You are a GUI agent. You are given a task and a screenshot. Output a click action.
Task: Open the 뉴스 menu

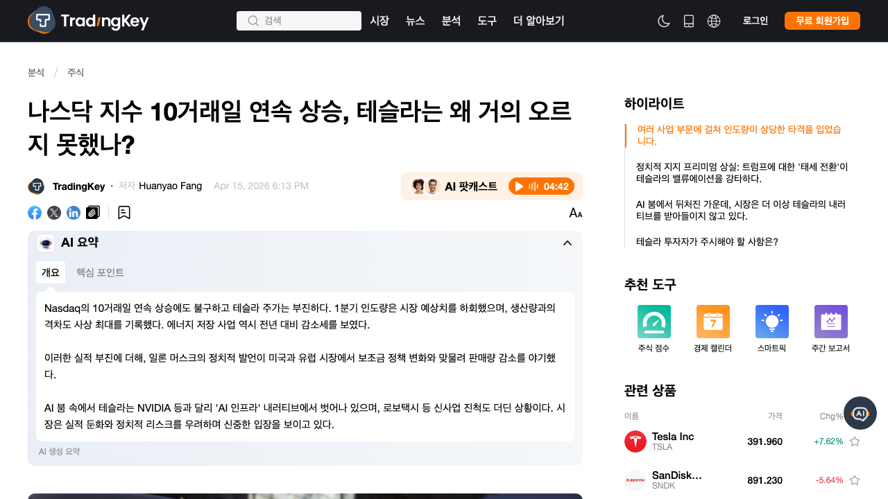(416, 21)
